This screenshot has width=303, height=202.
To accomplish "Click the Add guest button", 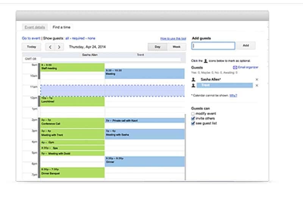I will pyautogui.click(x=246, y=45).
